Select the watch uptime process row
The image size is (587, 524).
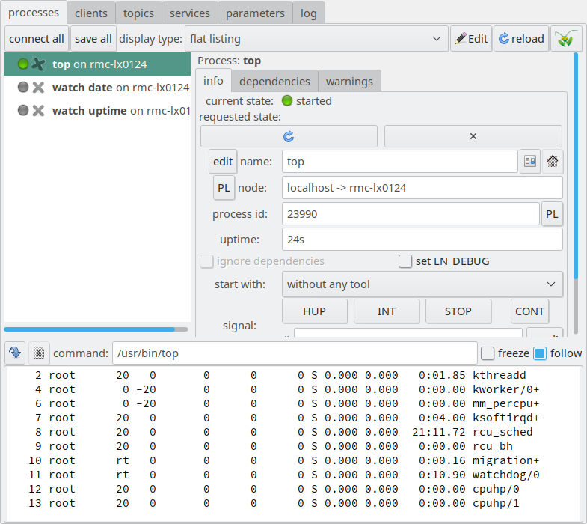[97, 111]
